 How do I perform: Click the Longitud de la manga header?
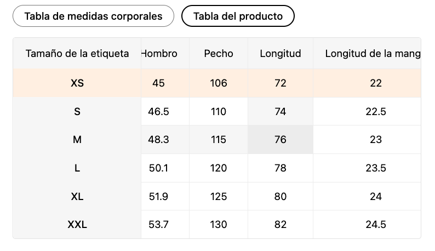click(373, 54)
